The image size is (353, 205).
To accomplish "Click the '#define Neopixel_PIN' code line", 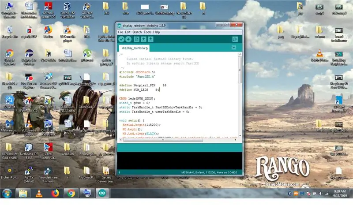I will 143,85.
